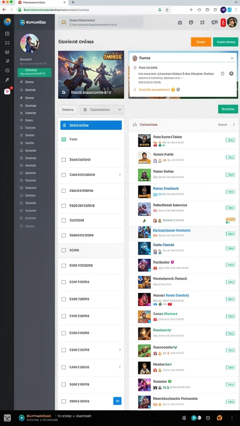Uncheck the green checked box in the filter list
This screenshot has width=240, height=426.
[x=64, y=139]
